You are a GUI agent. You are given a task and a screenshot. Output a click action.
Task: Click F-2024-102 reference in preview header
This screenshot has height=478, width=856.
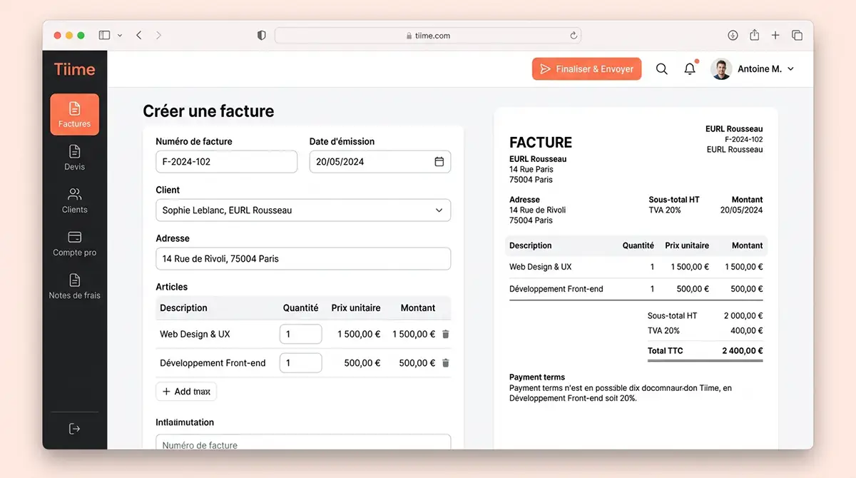tap(744, 139)
